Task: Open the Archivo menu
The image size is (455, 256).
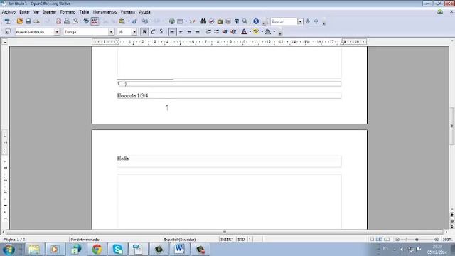Action: pyautogui.click(x=9, y=12)
